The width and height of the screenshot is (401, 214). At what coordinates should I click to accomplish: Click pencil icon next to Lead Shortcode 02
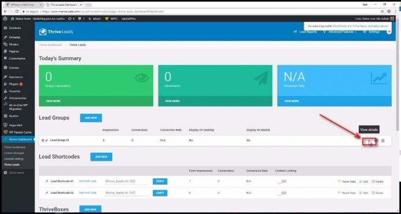coord(47,193)
